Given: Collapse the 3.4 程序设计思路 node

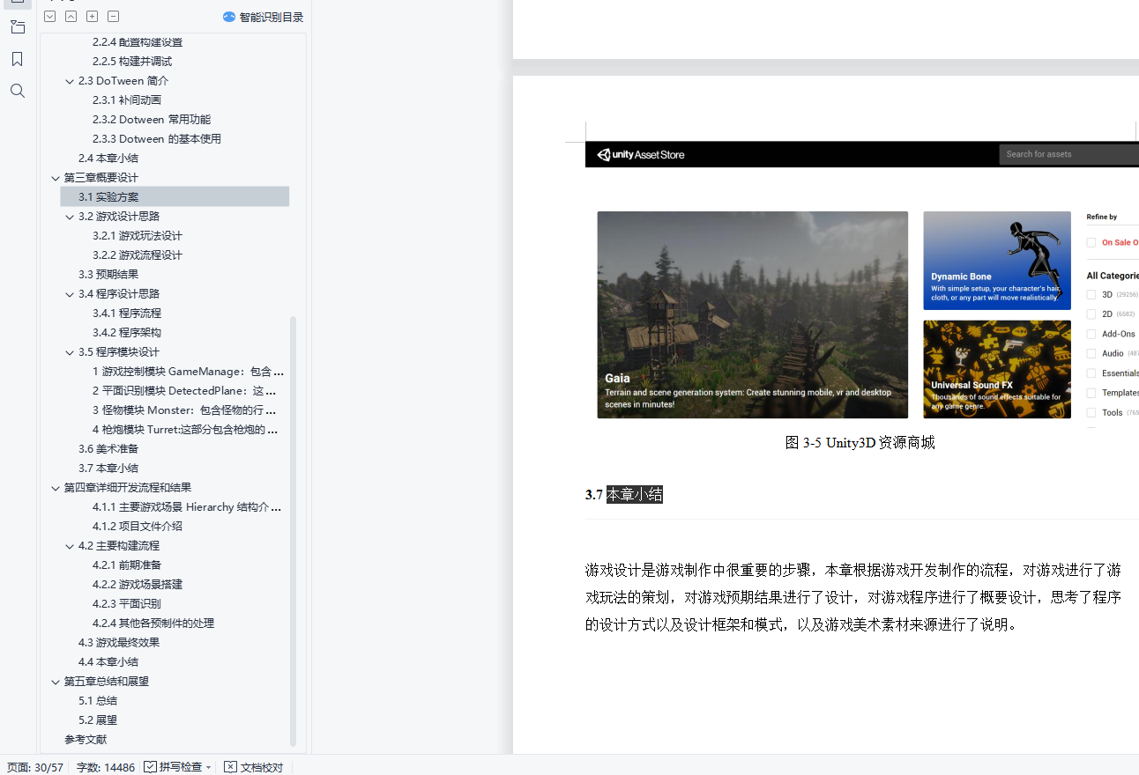Looking at the screenshot, I should [70, 294].
